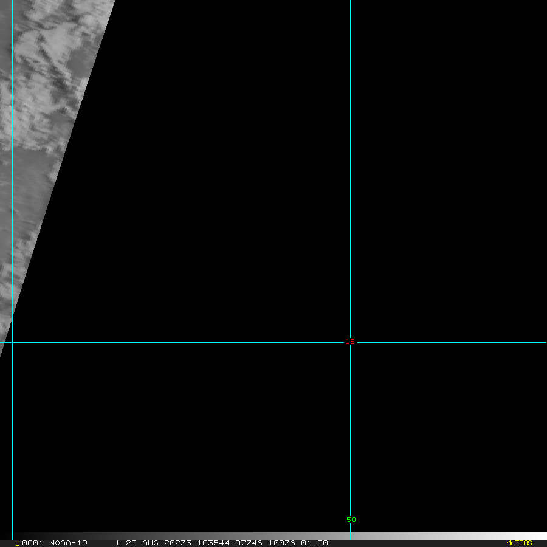Select the NOAA-19 satellite name label
Viewport: 547px width, 547px height.
click(x=68, y=543)
